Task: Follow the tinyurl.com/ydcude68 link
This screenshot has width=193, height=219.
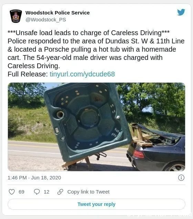Action: (82, 74)
